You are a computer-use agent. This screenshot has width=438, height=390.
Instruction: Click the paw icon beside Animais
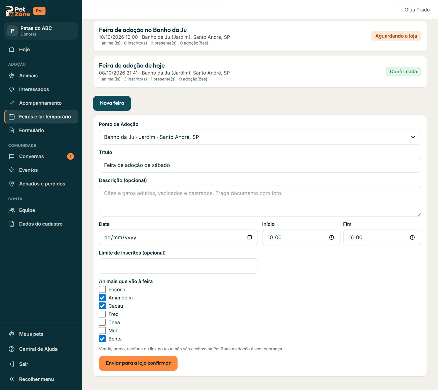(x=11, y=76)
